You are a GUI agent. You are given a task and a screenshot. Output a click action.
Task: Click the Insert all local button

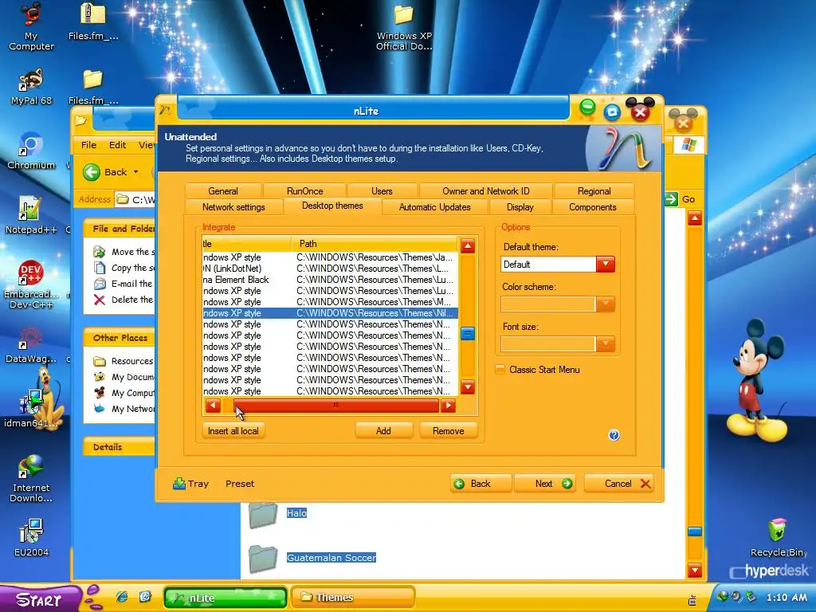[x=233, y=431]
